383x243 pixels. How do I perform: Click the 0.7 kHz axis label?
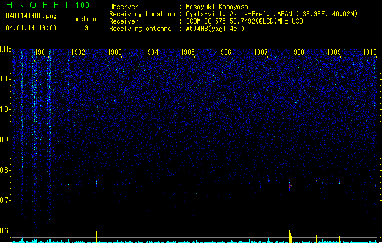point(5,200)
